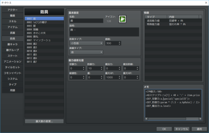Open the タイルセット tab

(x=12, y=67)
